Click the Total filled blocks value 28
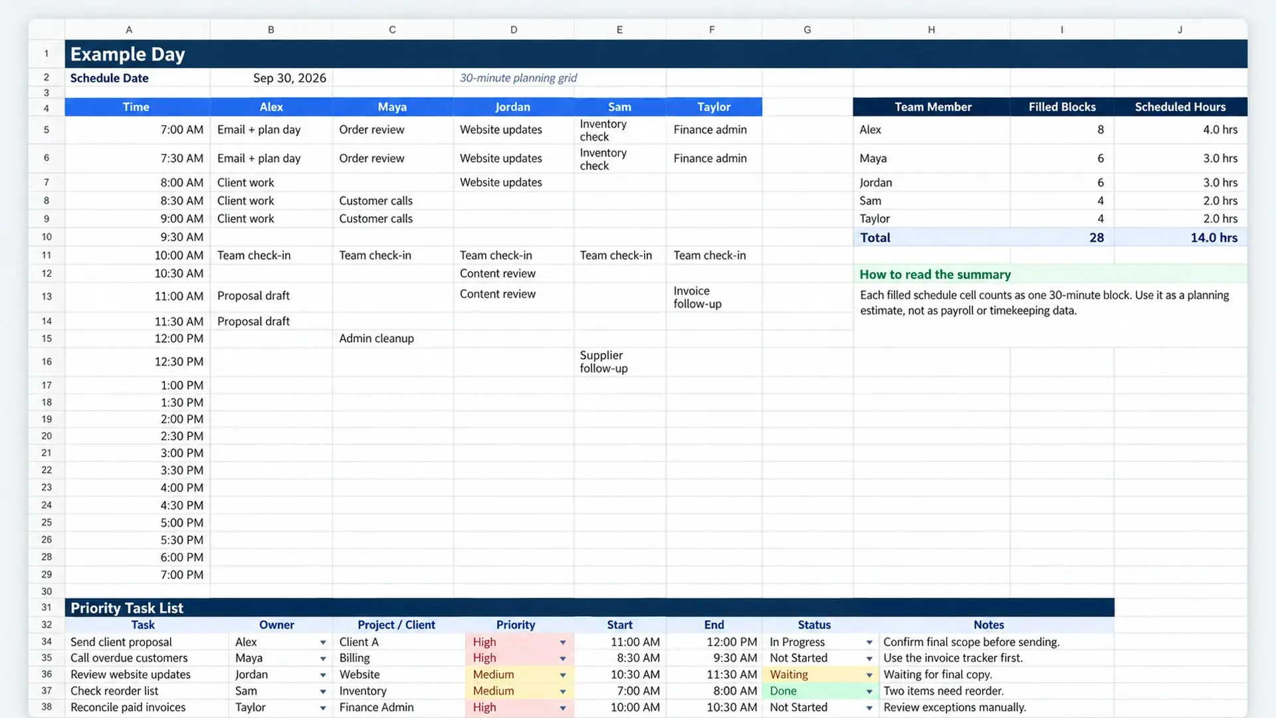This screenshot has width=1276, height=718. [x=1062, y=237]
